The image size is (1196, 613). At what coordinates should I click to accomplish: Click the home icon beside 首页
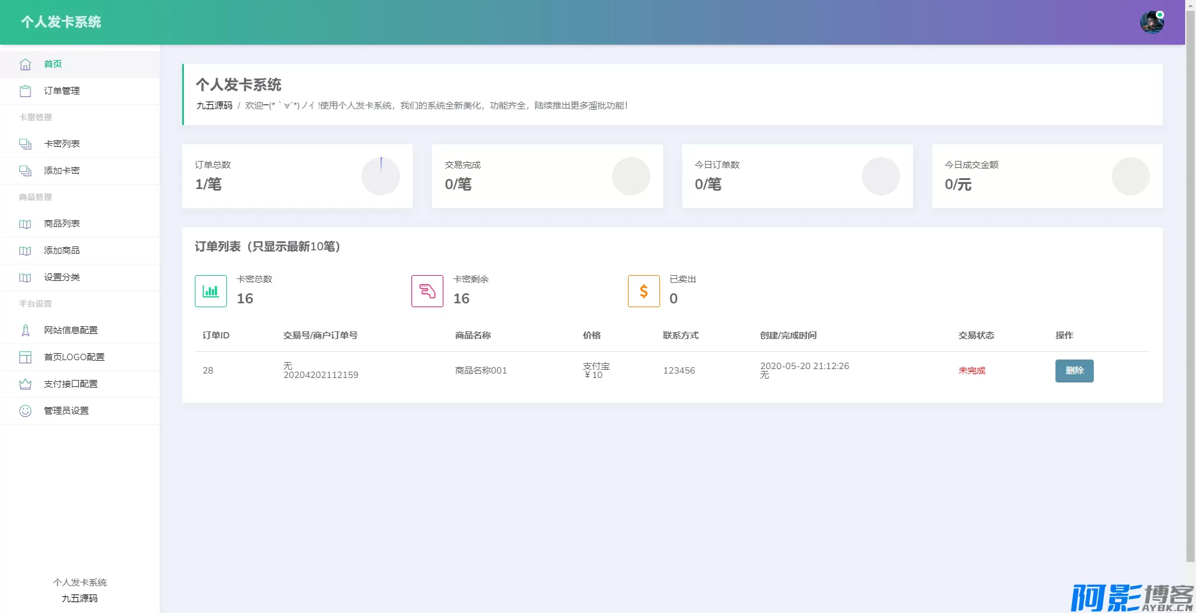click(x=25, y=64)
